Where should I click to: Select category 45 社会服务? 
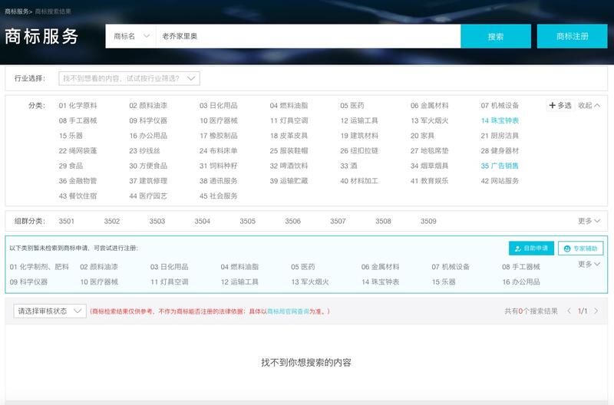pos(218,196)
